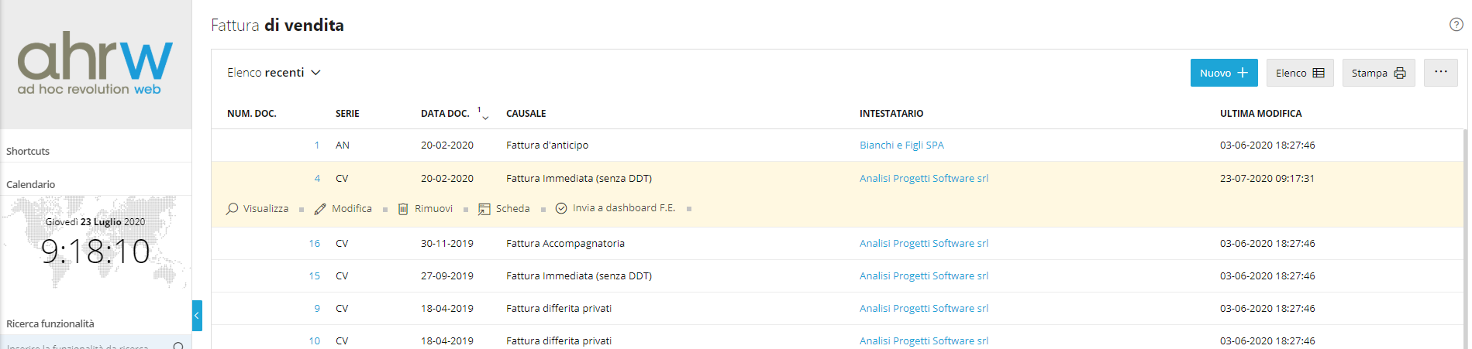Click the Stampa print button
The height and width of the screenshot is (349, 1472).
tap(1378, 73)
